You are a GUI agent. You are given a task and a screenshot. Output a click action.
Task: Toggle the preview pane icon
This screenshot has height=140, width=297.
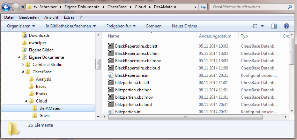[274, 26]
